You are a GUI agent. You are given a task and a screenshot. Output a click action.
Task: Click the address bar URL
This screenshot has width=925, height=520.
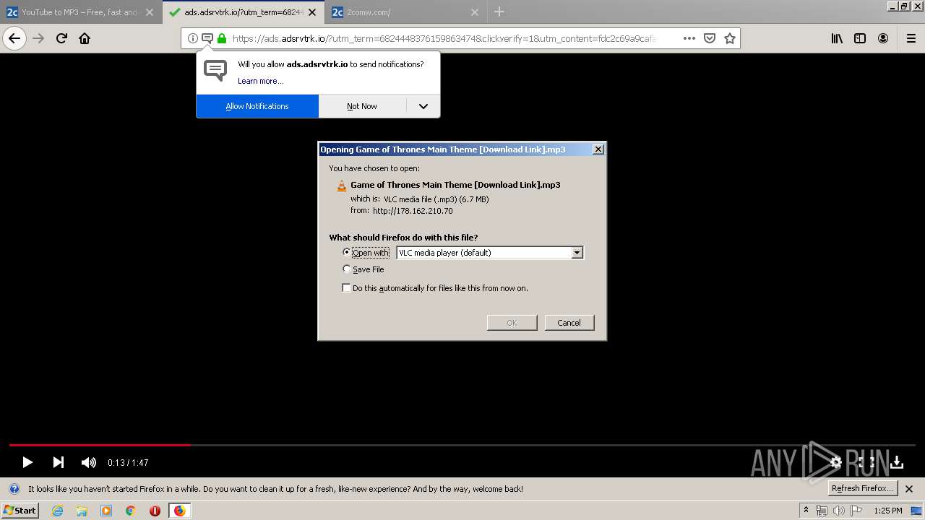[x=444, y=38]
